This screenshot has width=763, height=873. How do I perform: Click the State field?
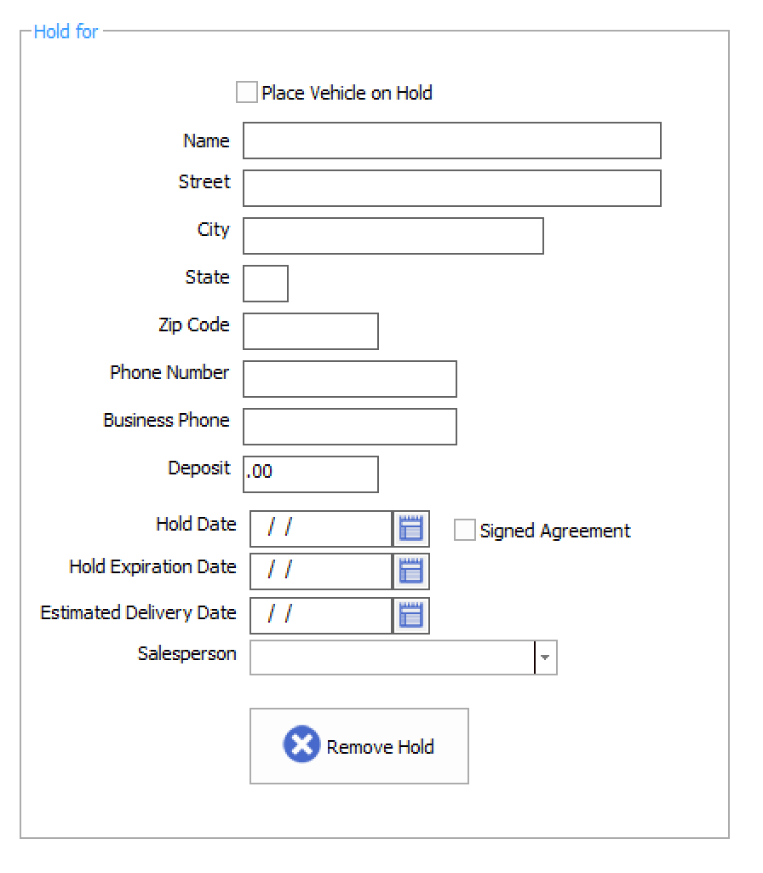point(266,284)
